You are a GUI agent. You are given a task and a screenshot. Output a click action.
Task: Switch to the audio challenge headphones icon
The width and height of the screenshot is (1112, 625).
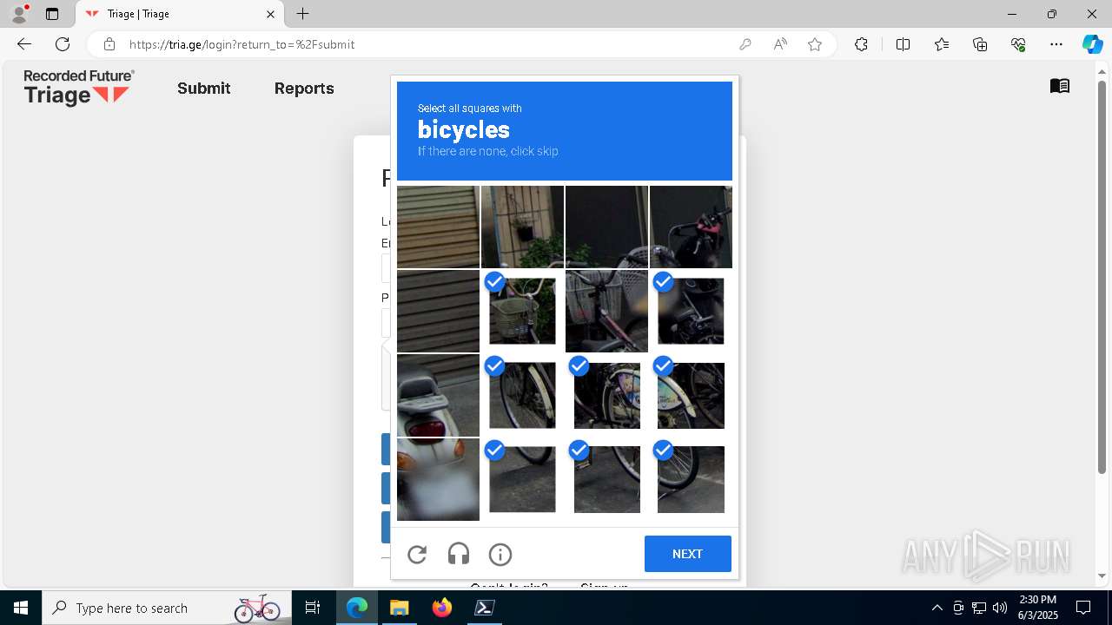pyautogui.click(x=459, y=554)
